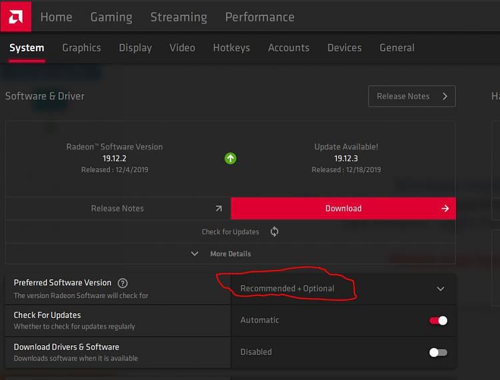Click the Check for Updates text

[230, 232]
